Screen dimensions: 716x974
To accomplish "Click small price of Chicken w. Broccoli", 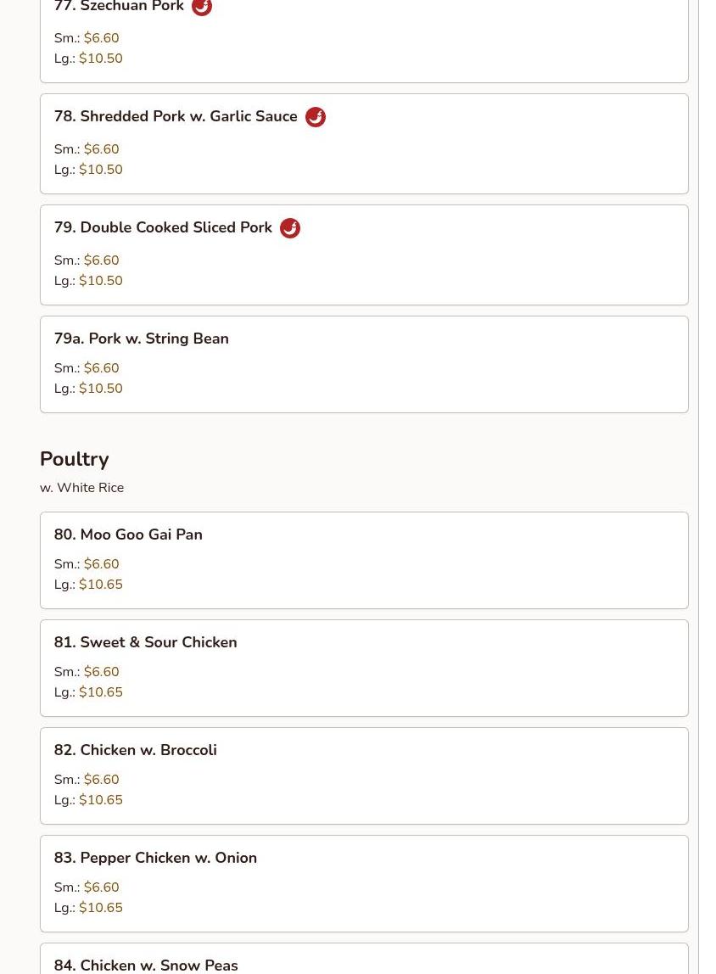I will [101, 779].
